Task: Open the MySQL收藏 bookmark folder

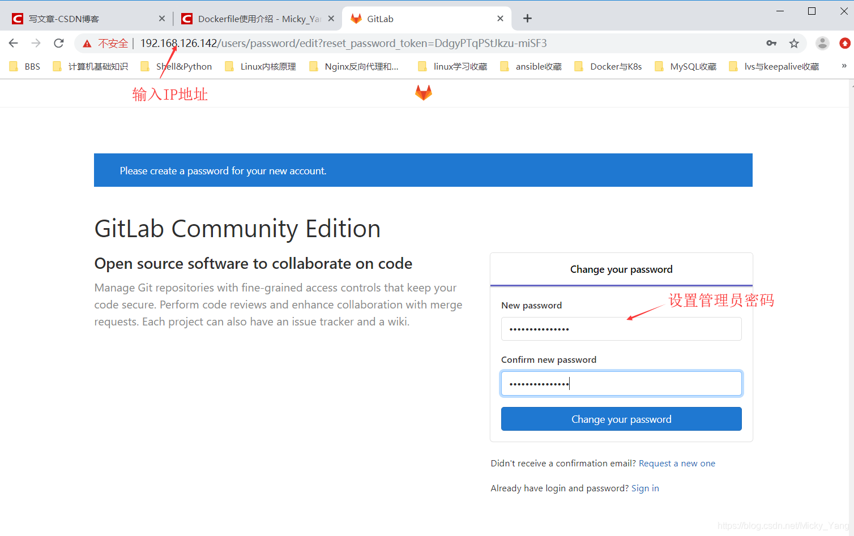Action: (x=685, y=66)
